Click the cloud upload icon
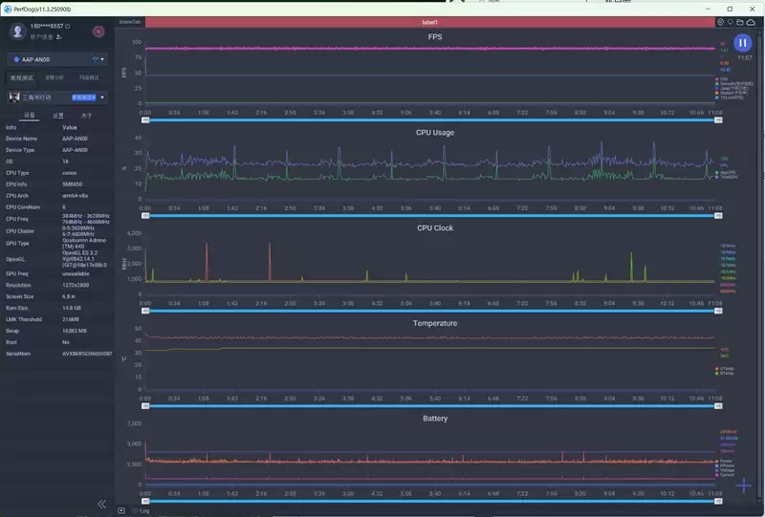This screenshot has width=765, height=517. (x=752, y=21)
